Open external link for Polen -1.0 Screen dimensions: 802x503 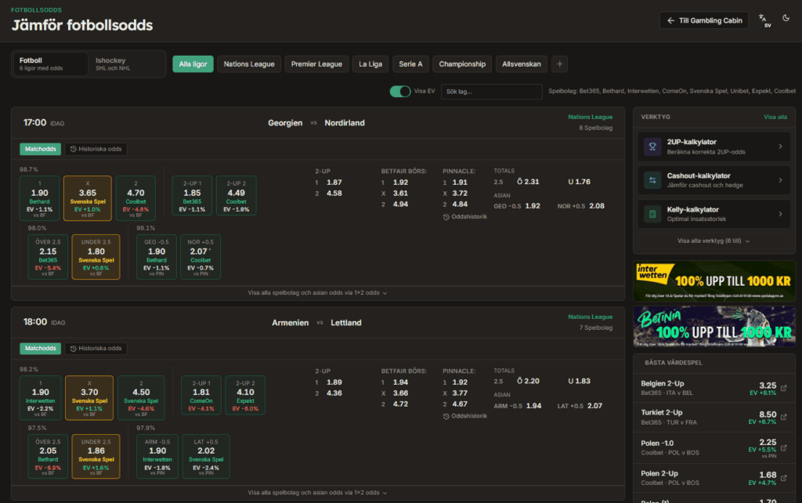[x=783, y=447]
